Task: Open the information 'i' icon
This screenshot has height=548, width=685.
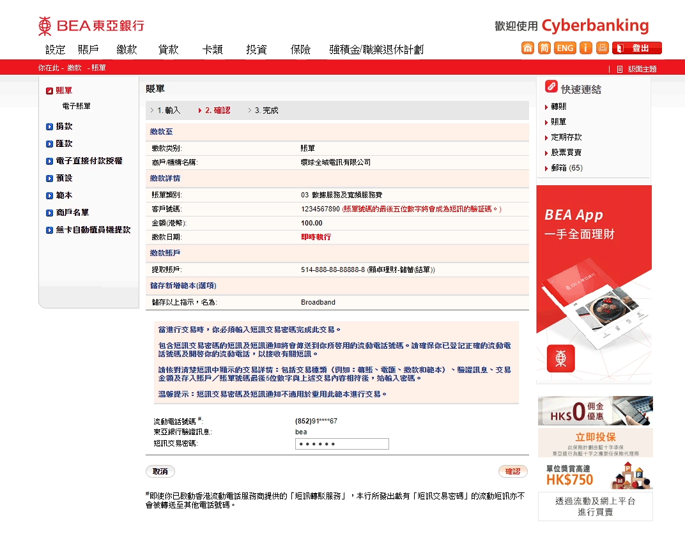Action: 585,48
